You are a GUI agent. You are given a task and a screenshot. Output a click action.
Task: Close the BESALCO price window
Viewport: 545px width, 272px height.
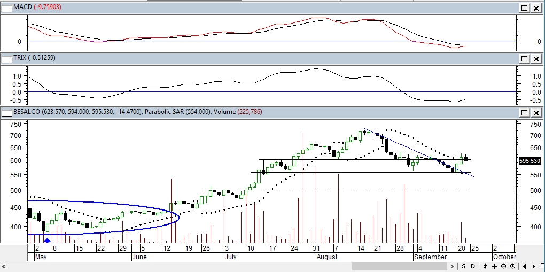[x=536, y=112]
